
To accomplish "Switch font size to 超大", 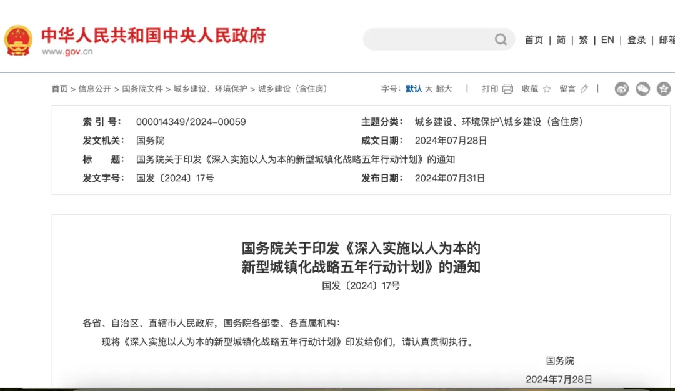I will click(444, 89).
